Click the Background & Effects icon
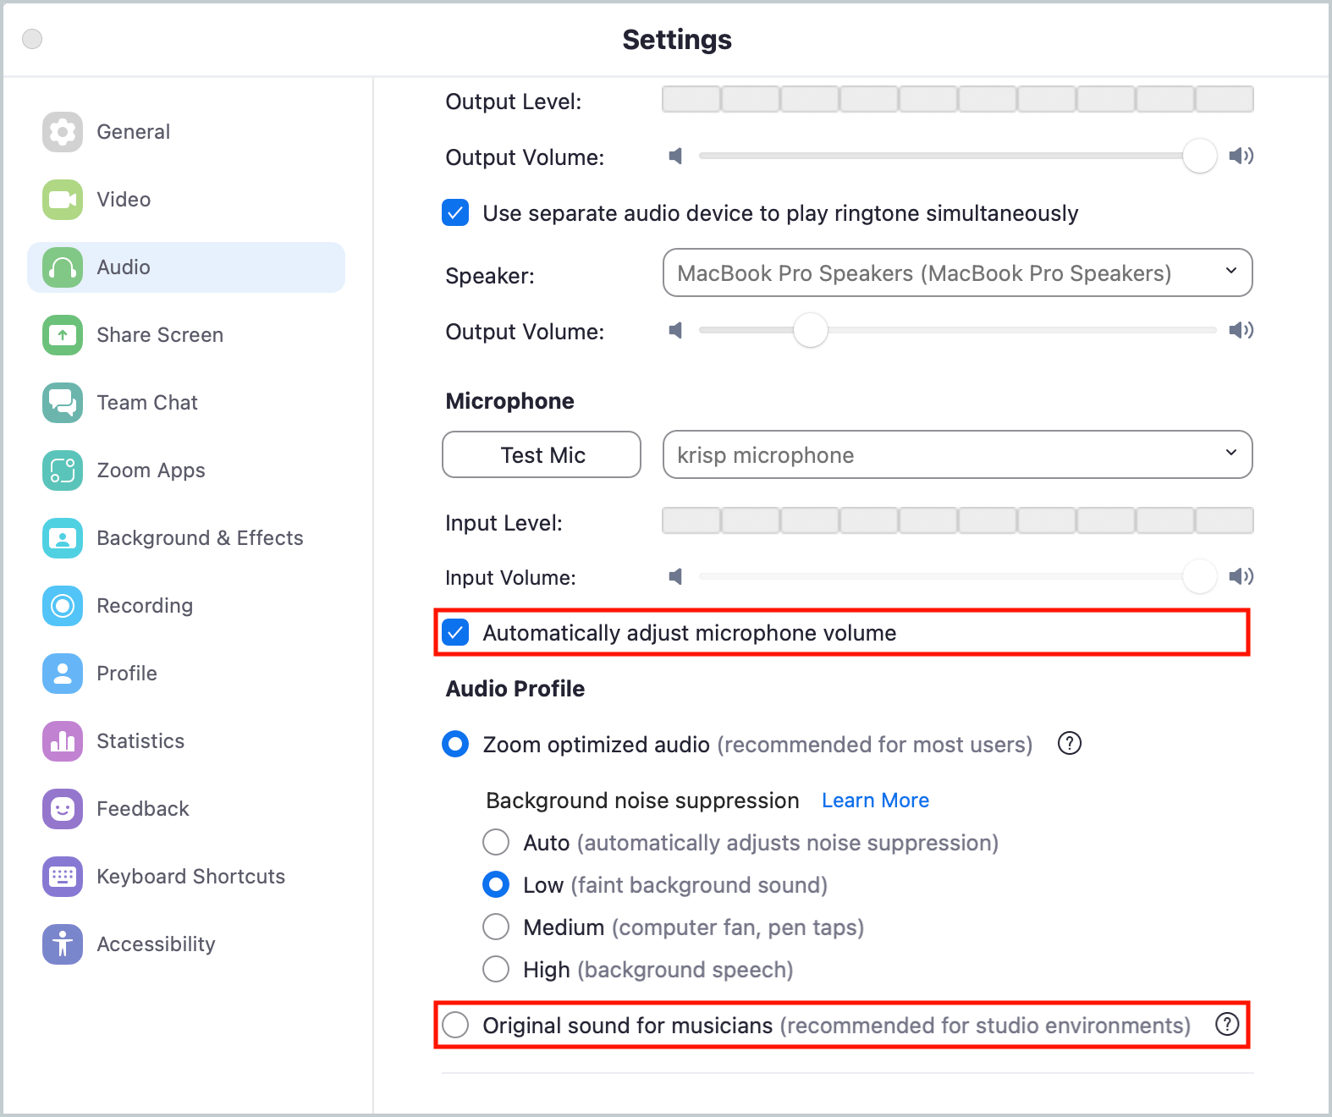The height and width of the screenshot is (1117, 1332). tap(63, 538)
